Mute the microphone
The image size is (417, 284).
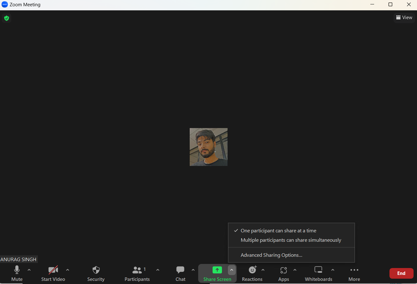click(x=17, y=273)
